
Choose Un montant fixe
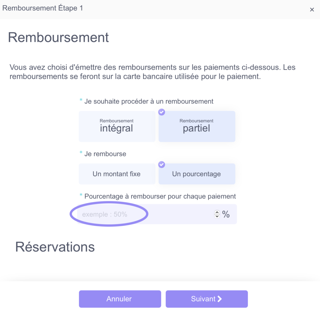point(117,174)
